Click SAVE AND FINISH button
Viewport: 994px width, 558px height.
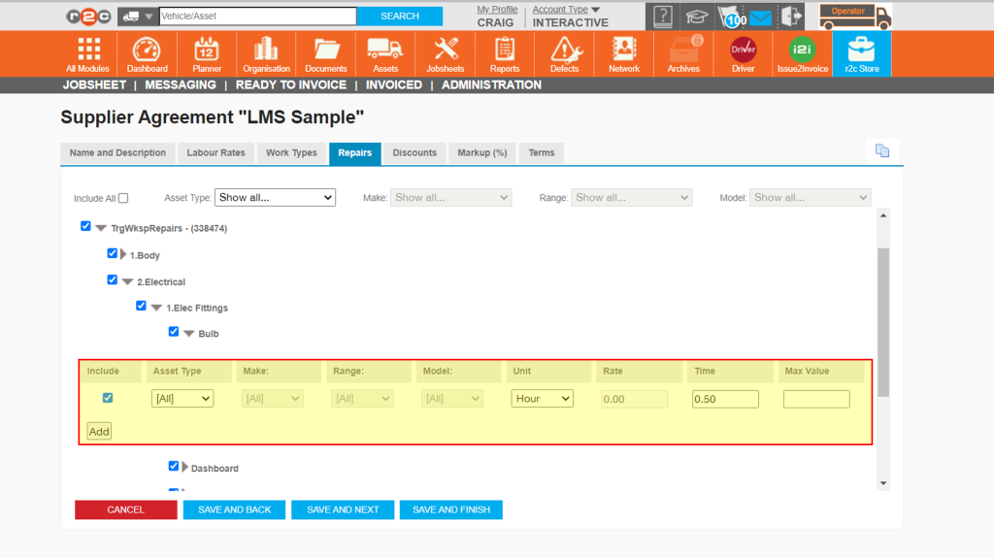tap(450, 509)
